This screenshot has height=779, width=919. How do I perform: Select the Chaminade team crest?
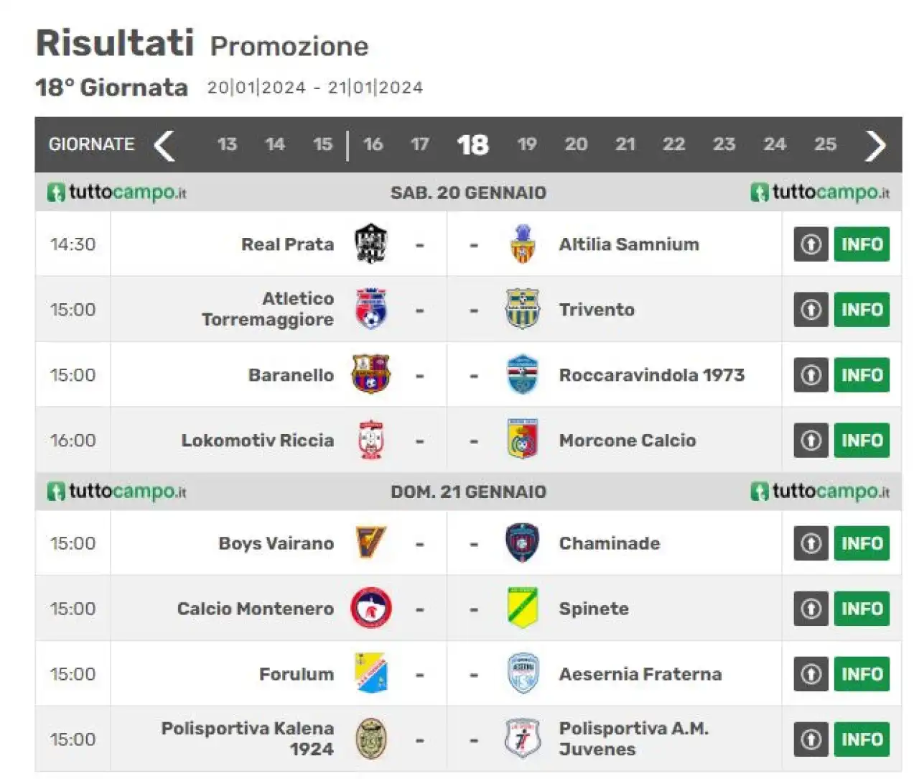click(522, 543)
